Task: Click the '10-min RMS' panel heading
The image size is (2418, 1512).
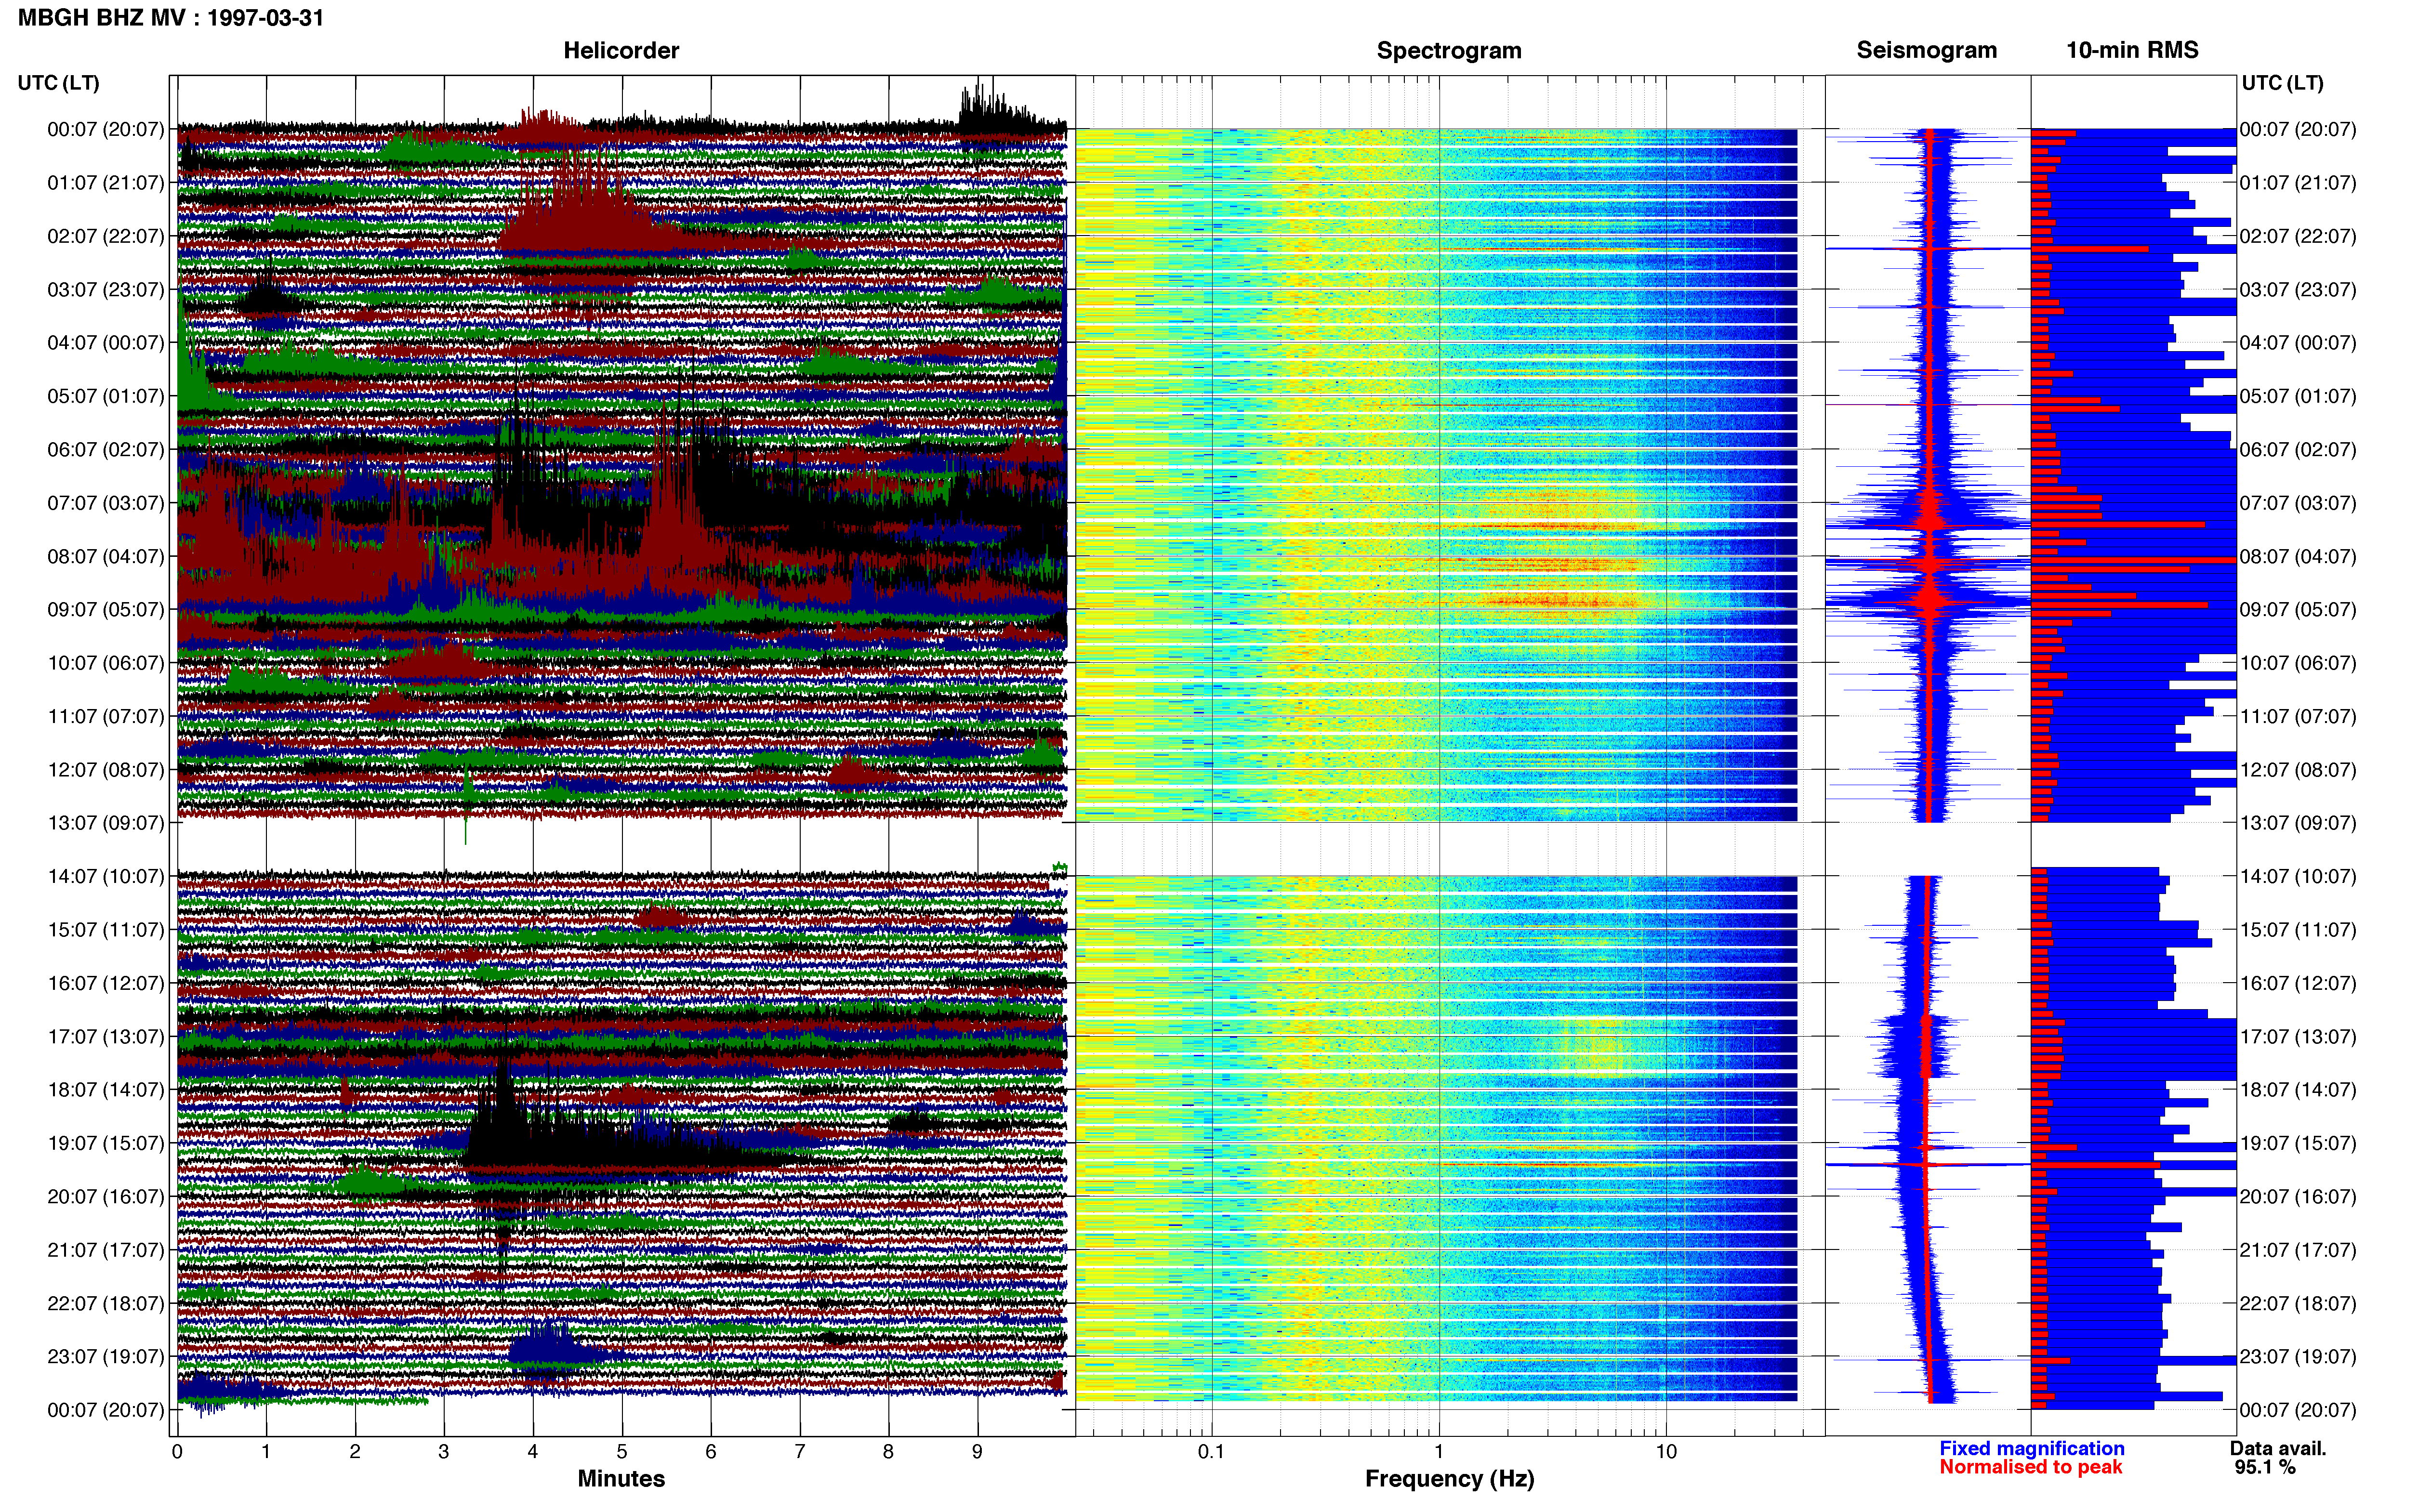Action: pyautogui.click(x=2132, y=50)
